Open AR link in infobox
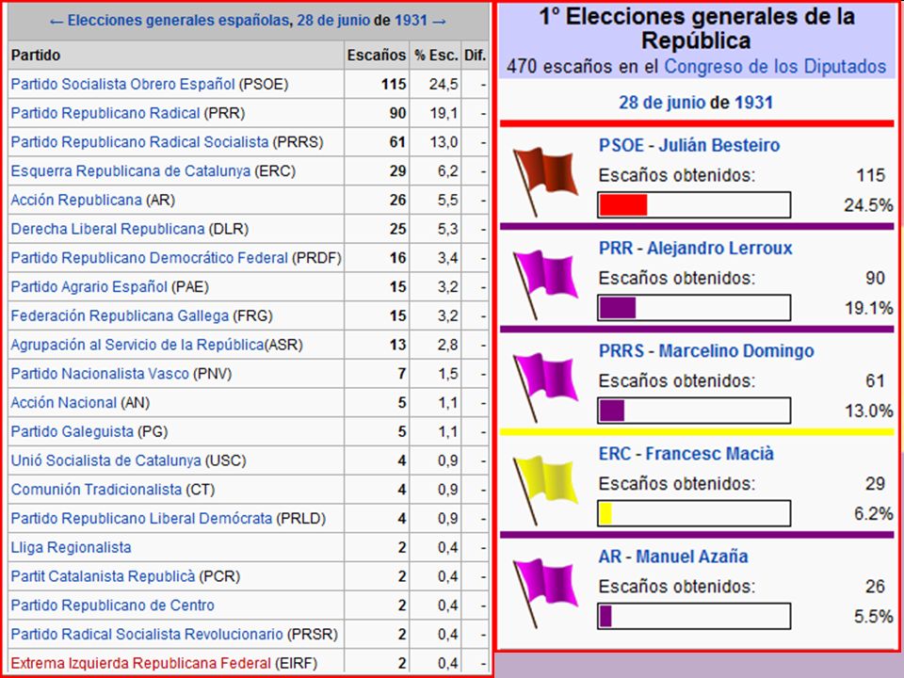This screenshot has width=904, height=678. click(610, 557)
